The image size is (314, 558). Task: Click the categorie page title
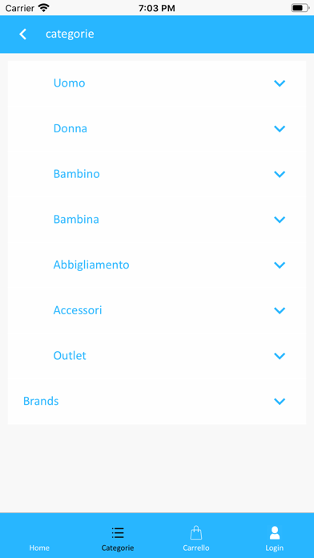click(x=70, y=34)
